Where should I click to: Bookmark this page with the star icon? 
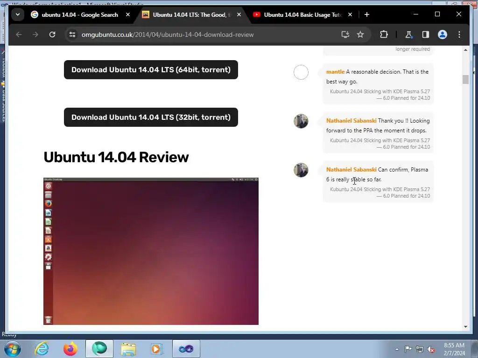[360, 34]
